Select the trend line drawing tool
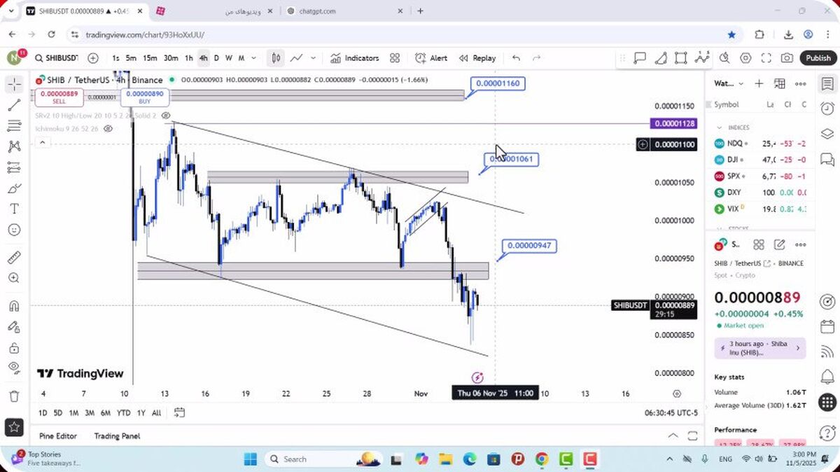 point(14,105)
